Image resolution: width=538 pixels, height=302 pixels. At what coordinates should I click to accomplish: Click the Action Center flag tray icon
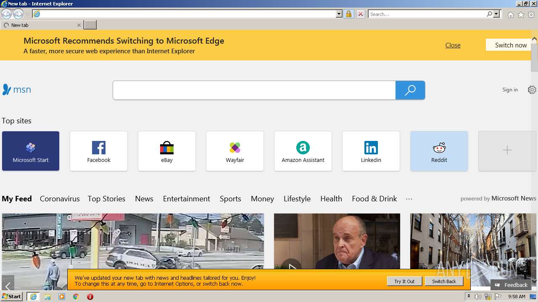tap(498, 297)
